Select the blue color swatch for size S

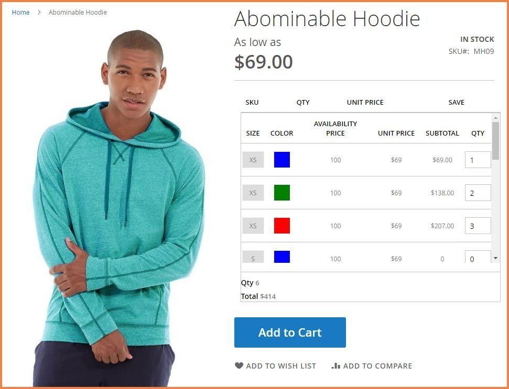(x=282, y=257)
